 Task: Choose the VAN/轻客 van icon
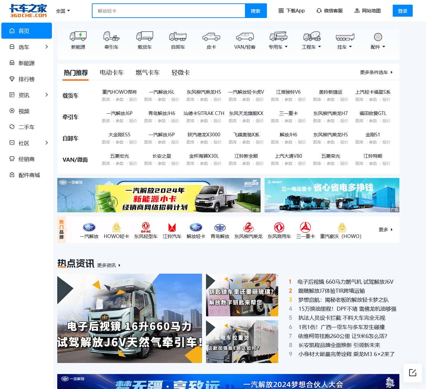point(245,36)
